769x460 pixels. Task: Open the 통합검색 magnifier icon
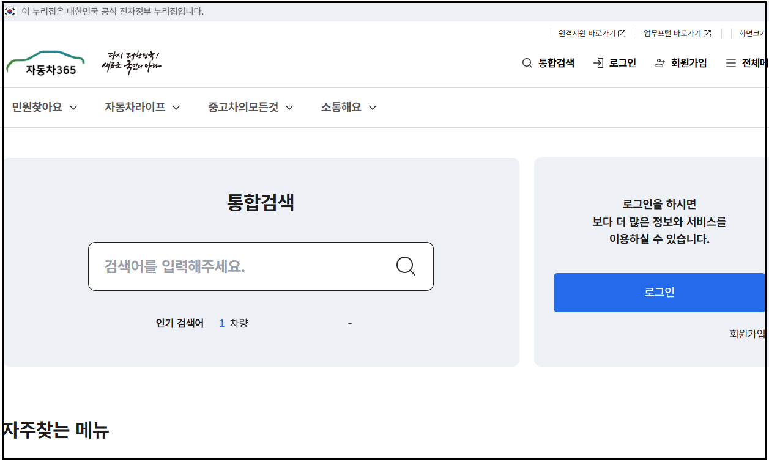pos(526,62)
